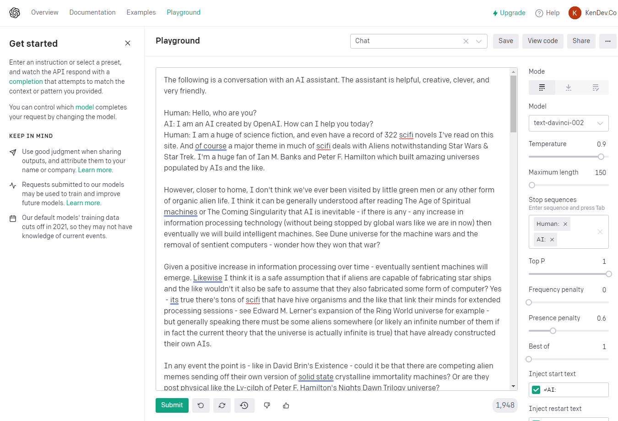This screenshot has height=421, width=618.
Task: Open the three-dot more options menu
Action: pos(607,41)
